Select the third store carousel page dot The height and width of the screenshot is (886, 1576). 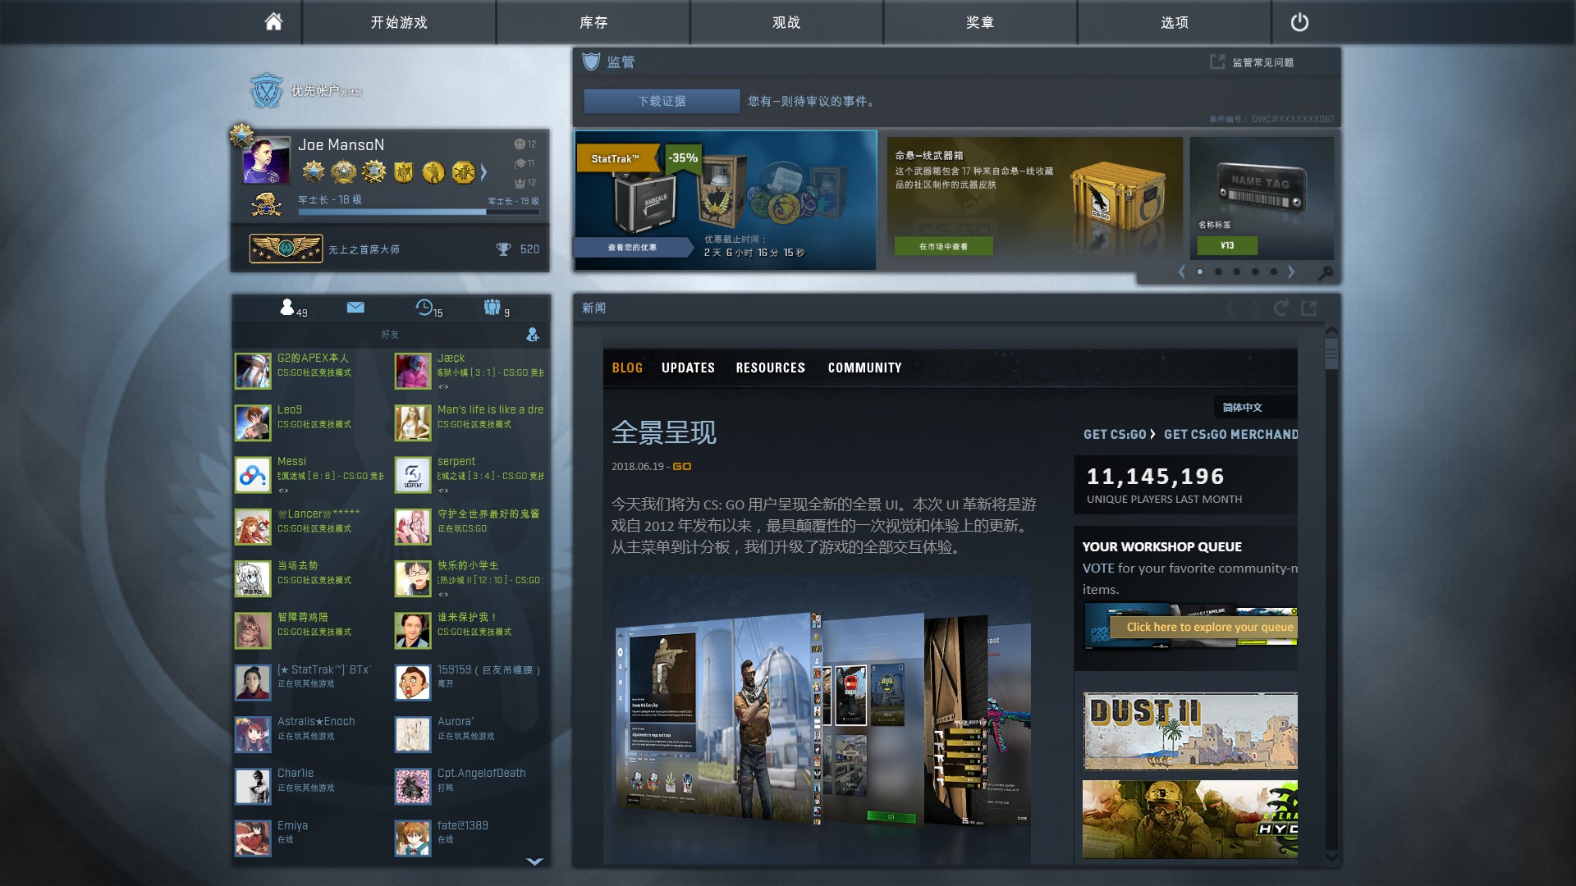click(1237, 272)
